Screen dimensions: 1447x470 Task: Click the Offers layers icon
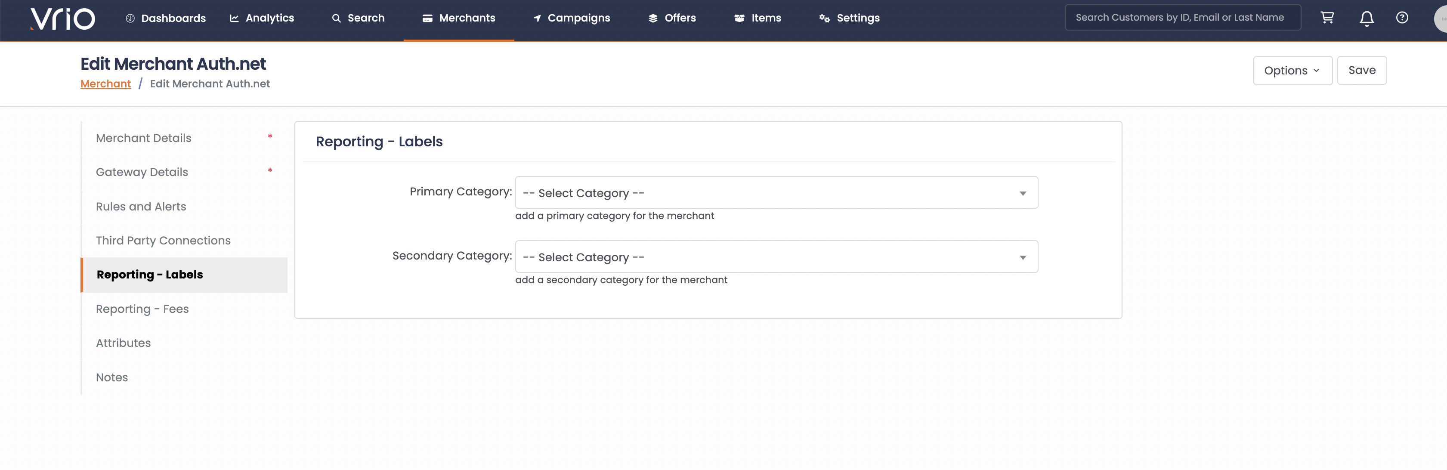tap(653, 19)
